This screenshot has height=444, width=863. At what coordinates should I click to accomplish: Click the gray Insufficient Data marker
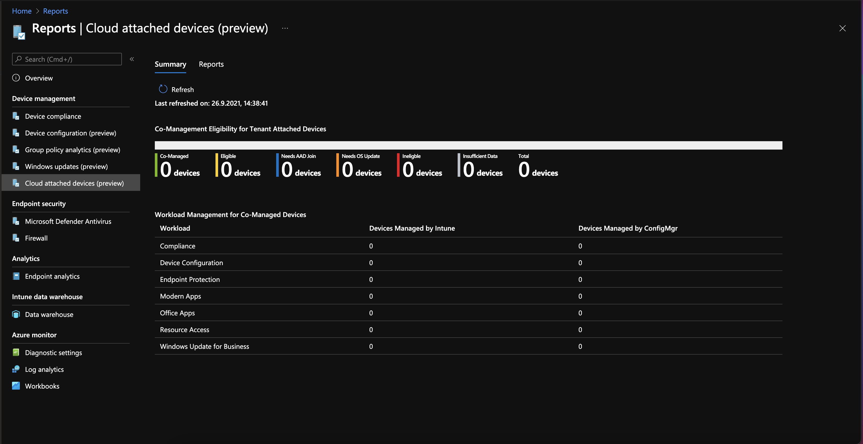tap(459, 165)
